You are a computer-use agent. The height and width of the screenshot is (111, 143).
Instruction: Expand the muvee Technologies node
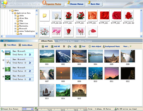pyautogui.click(x=15, y=31)
